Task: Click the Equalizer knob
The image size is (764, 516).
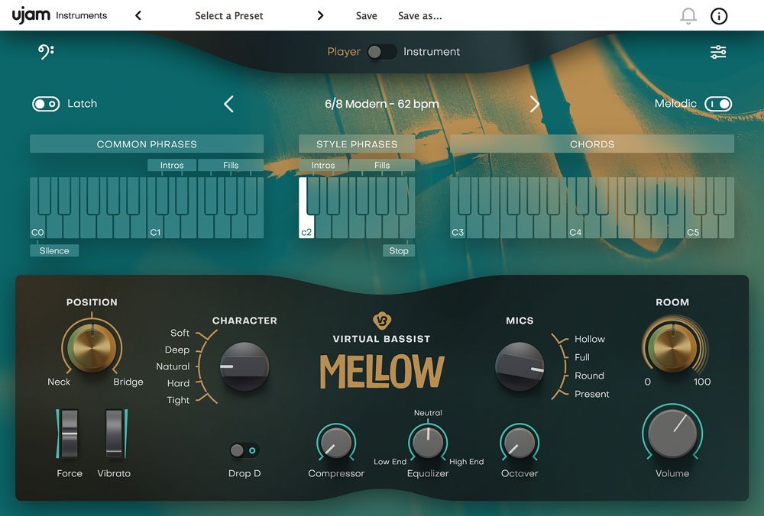Action: pyautogui.click(x=428, y=443)
